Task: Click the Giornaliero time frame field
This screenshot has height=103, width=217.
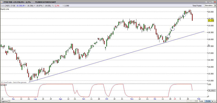Action: [x=209, y=5]
